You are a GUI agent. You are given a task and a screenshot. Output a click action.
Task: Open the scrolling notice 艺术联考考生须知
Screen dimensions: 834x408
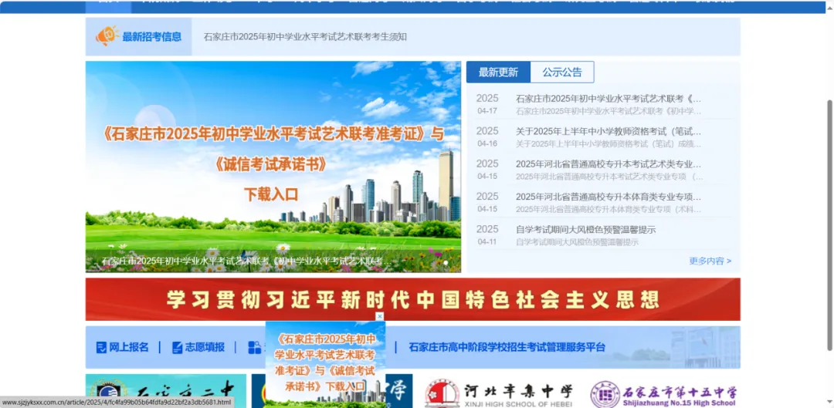(305, 37)
